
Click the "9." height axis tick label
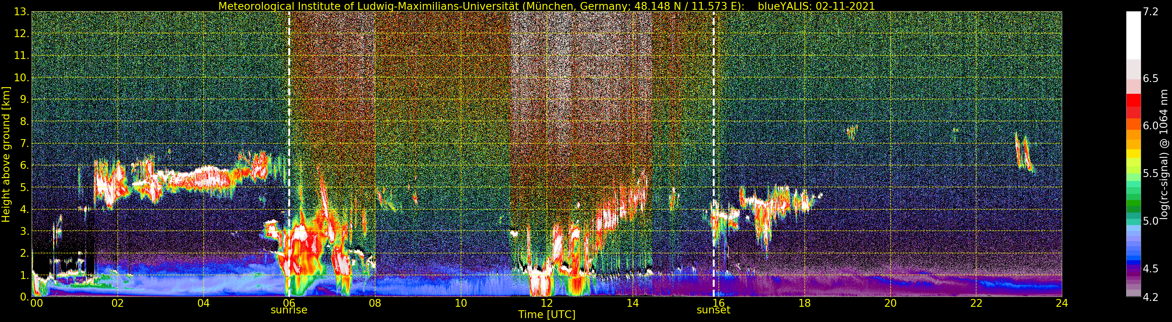coord(24,99)
